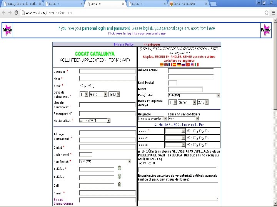This screenshot has width=277, height=207.
Task: Click the mobile icon beside the Cell field
Action: click(x=119, y=184)
